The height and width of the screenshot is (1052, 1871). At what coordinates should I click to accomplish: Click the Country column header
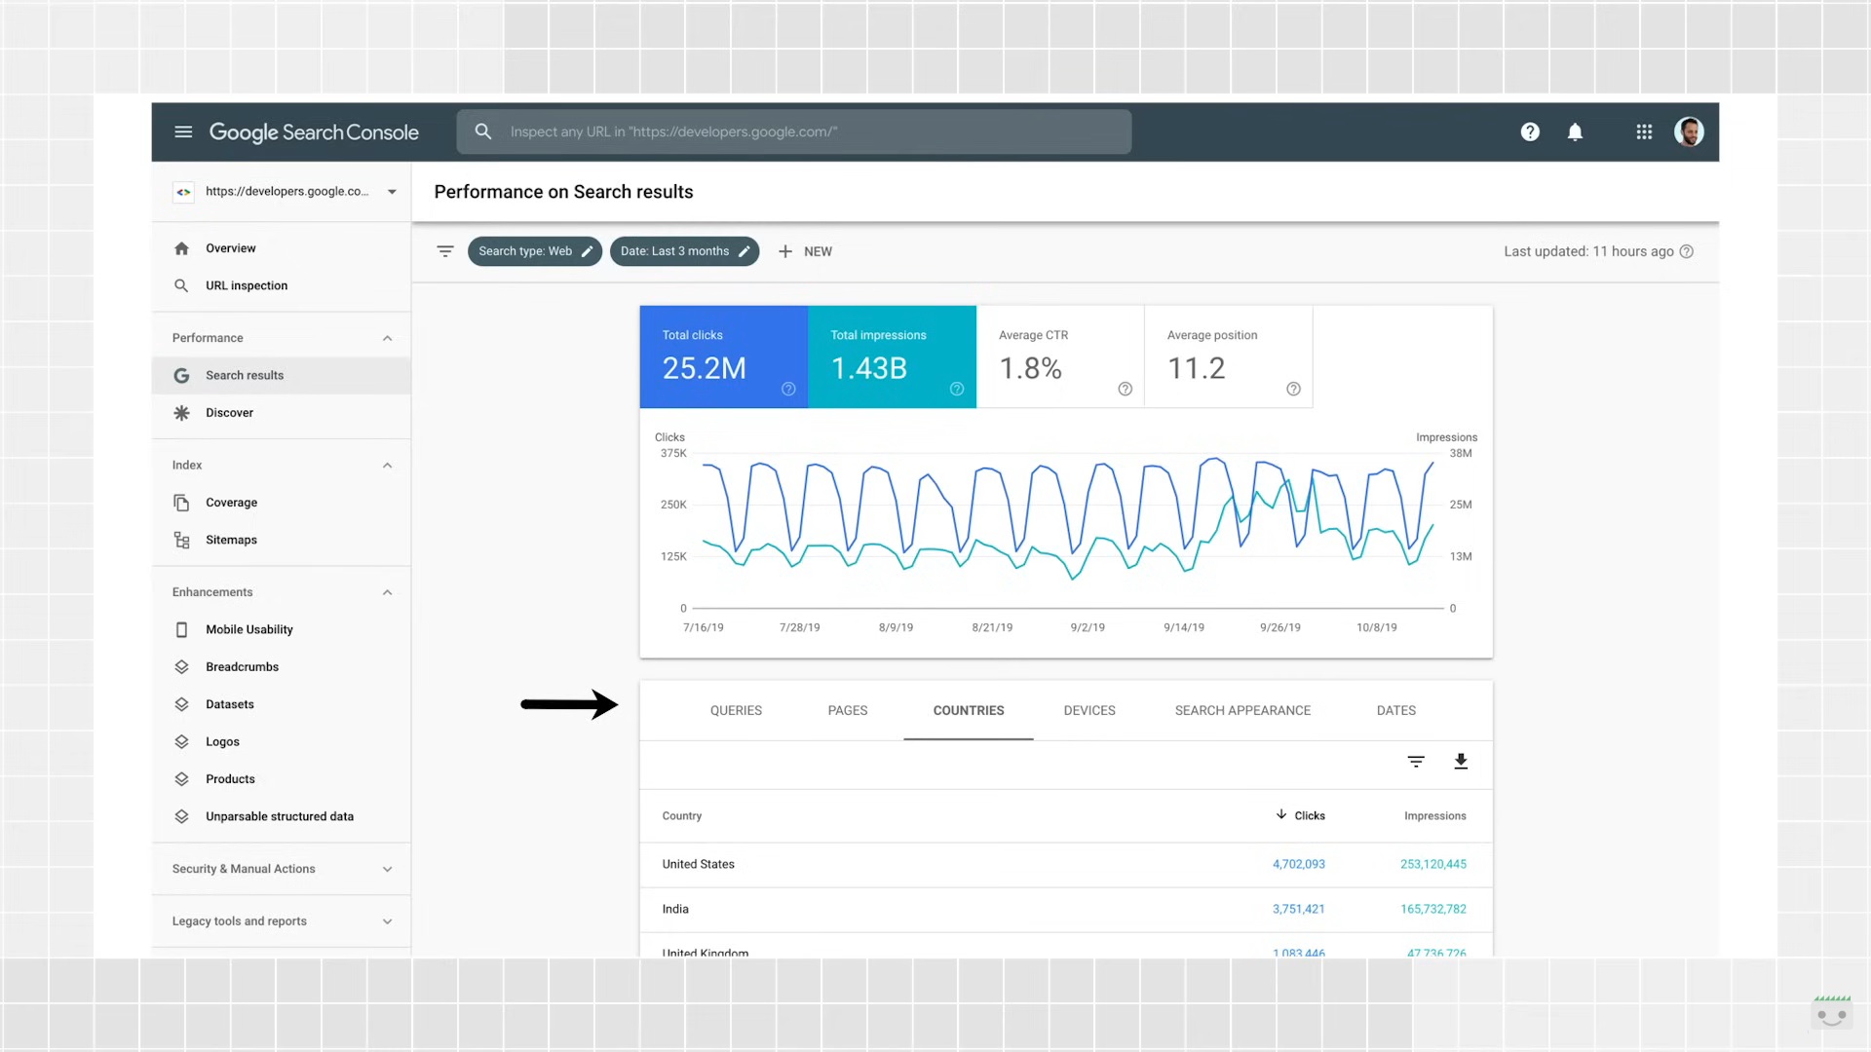pos(681,816)
